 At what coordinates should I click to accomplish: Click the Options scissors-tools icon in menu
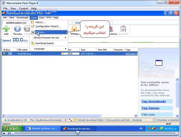click(33, 32)
